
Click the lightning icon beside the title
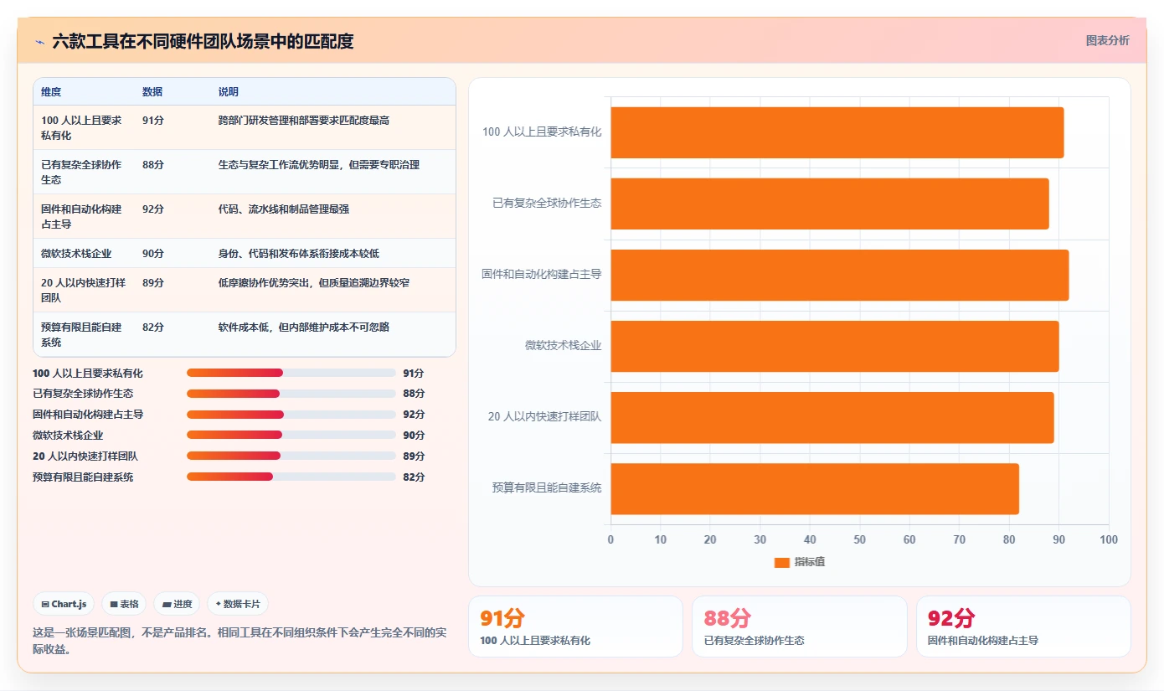click(39, 41)
